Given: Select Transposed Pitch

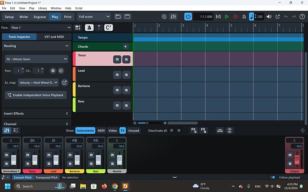Looking at the screenshot, I should coord(46,177).
